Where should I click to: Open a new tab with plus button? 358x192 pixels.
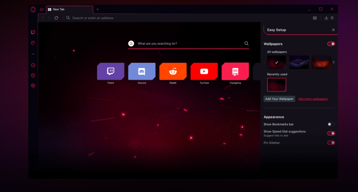[98, 9]
